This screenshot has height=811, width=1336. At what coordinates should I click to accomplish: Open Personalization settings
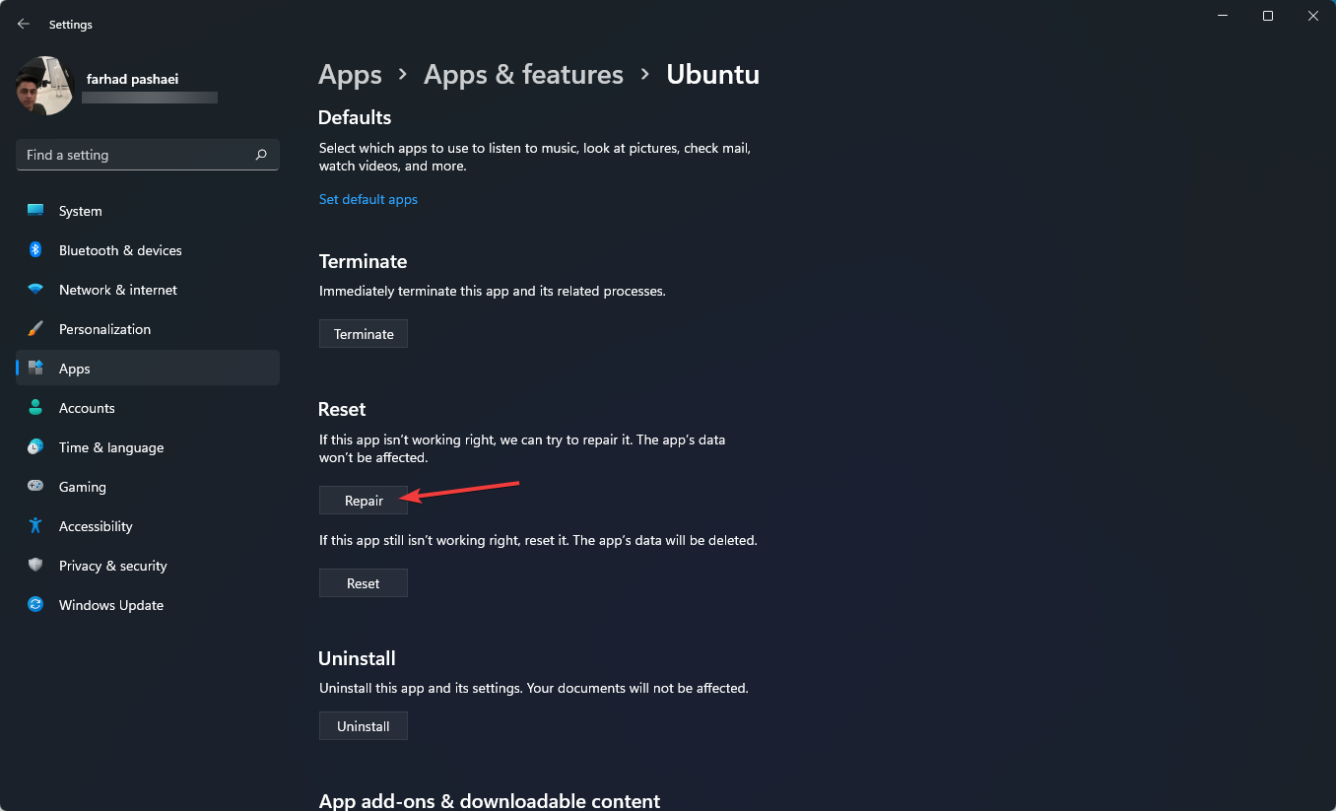(34, 328)
